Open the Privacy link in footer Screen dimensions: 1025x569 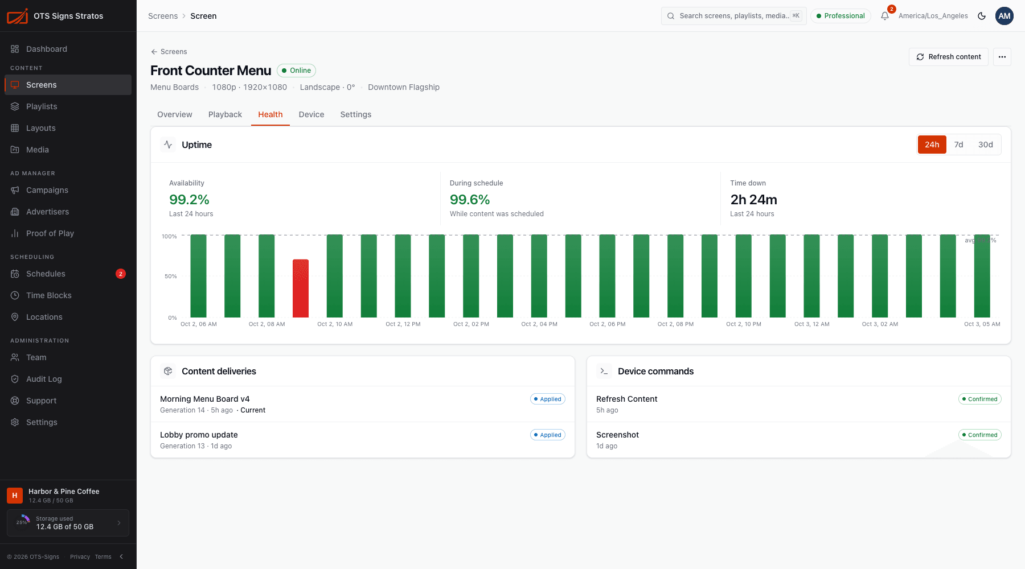(80, 556)
